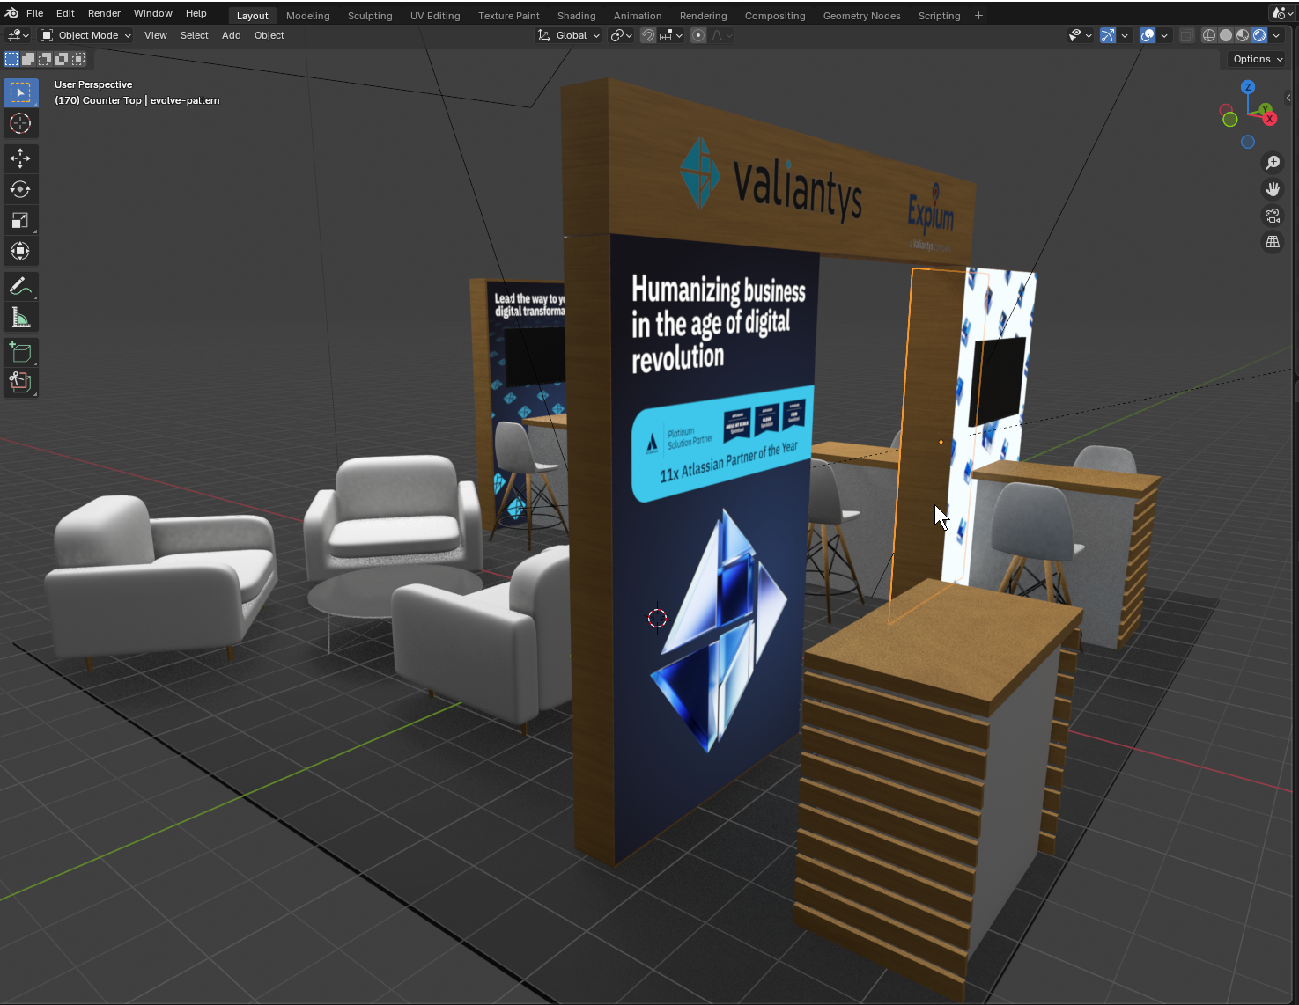Choose the Scale tool
Screen dimensions: 1299x1005
[x=20, y=220]
